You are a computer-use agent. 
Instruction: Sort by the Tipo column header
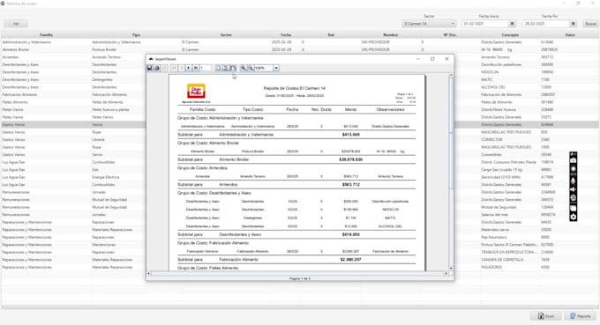(136, 34)
